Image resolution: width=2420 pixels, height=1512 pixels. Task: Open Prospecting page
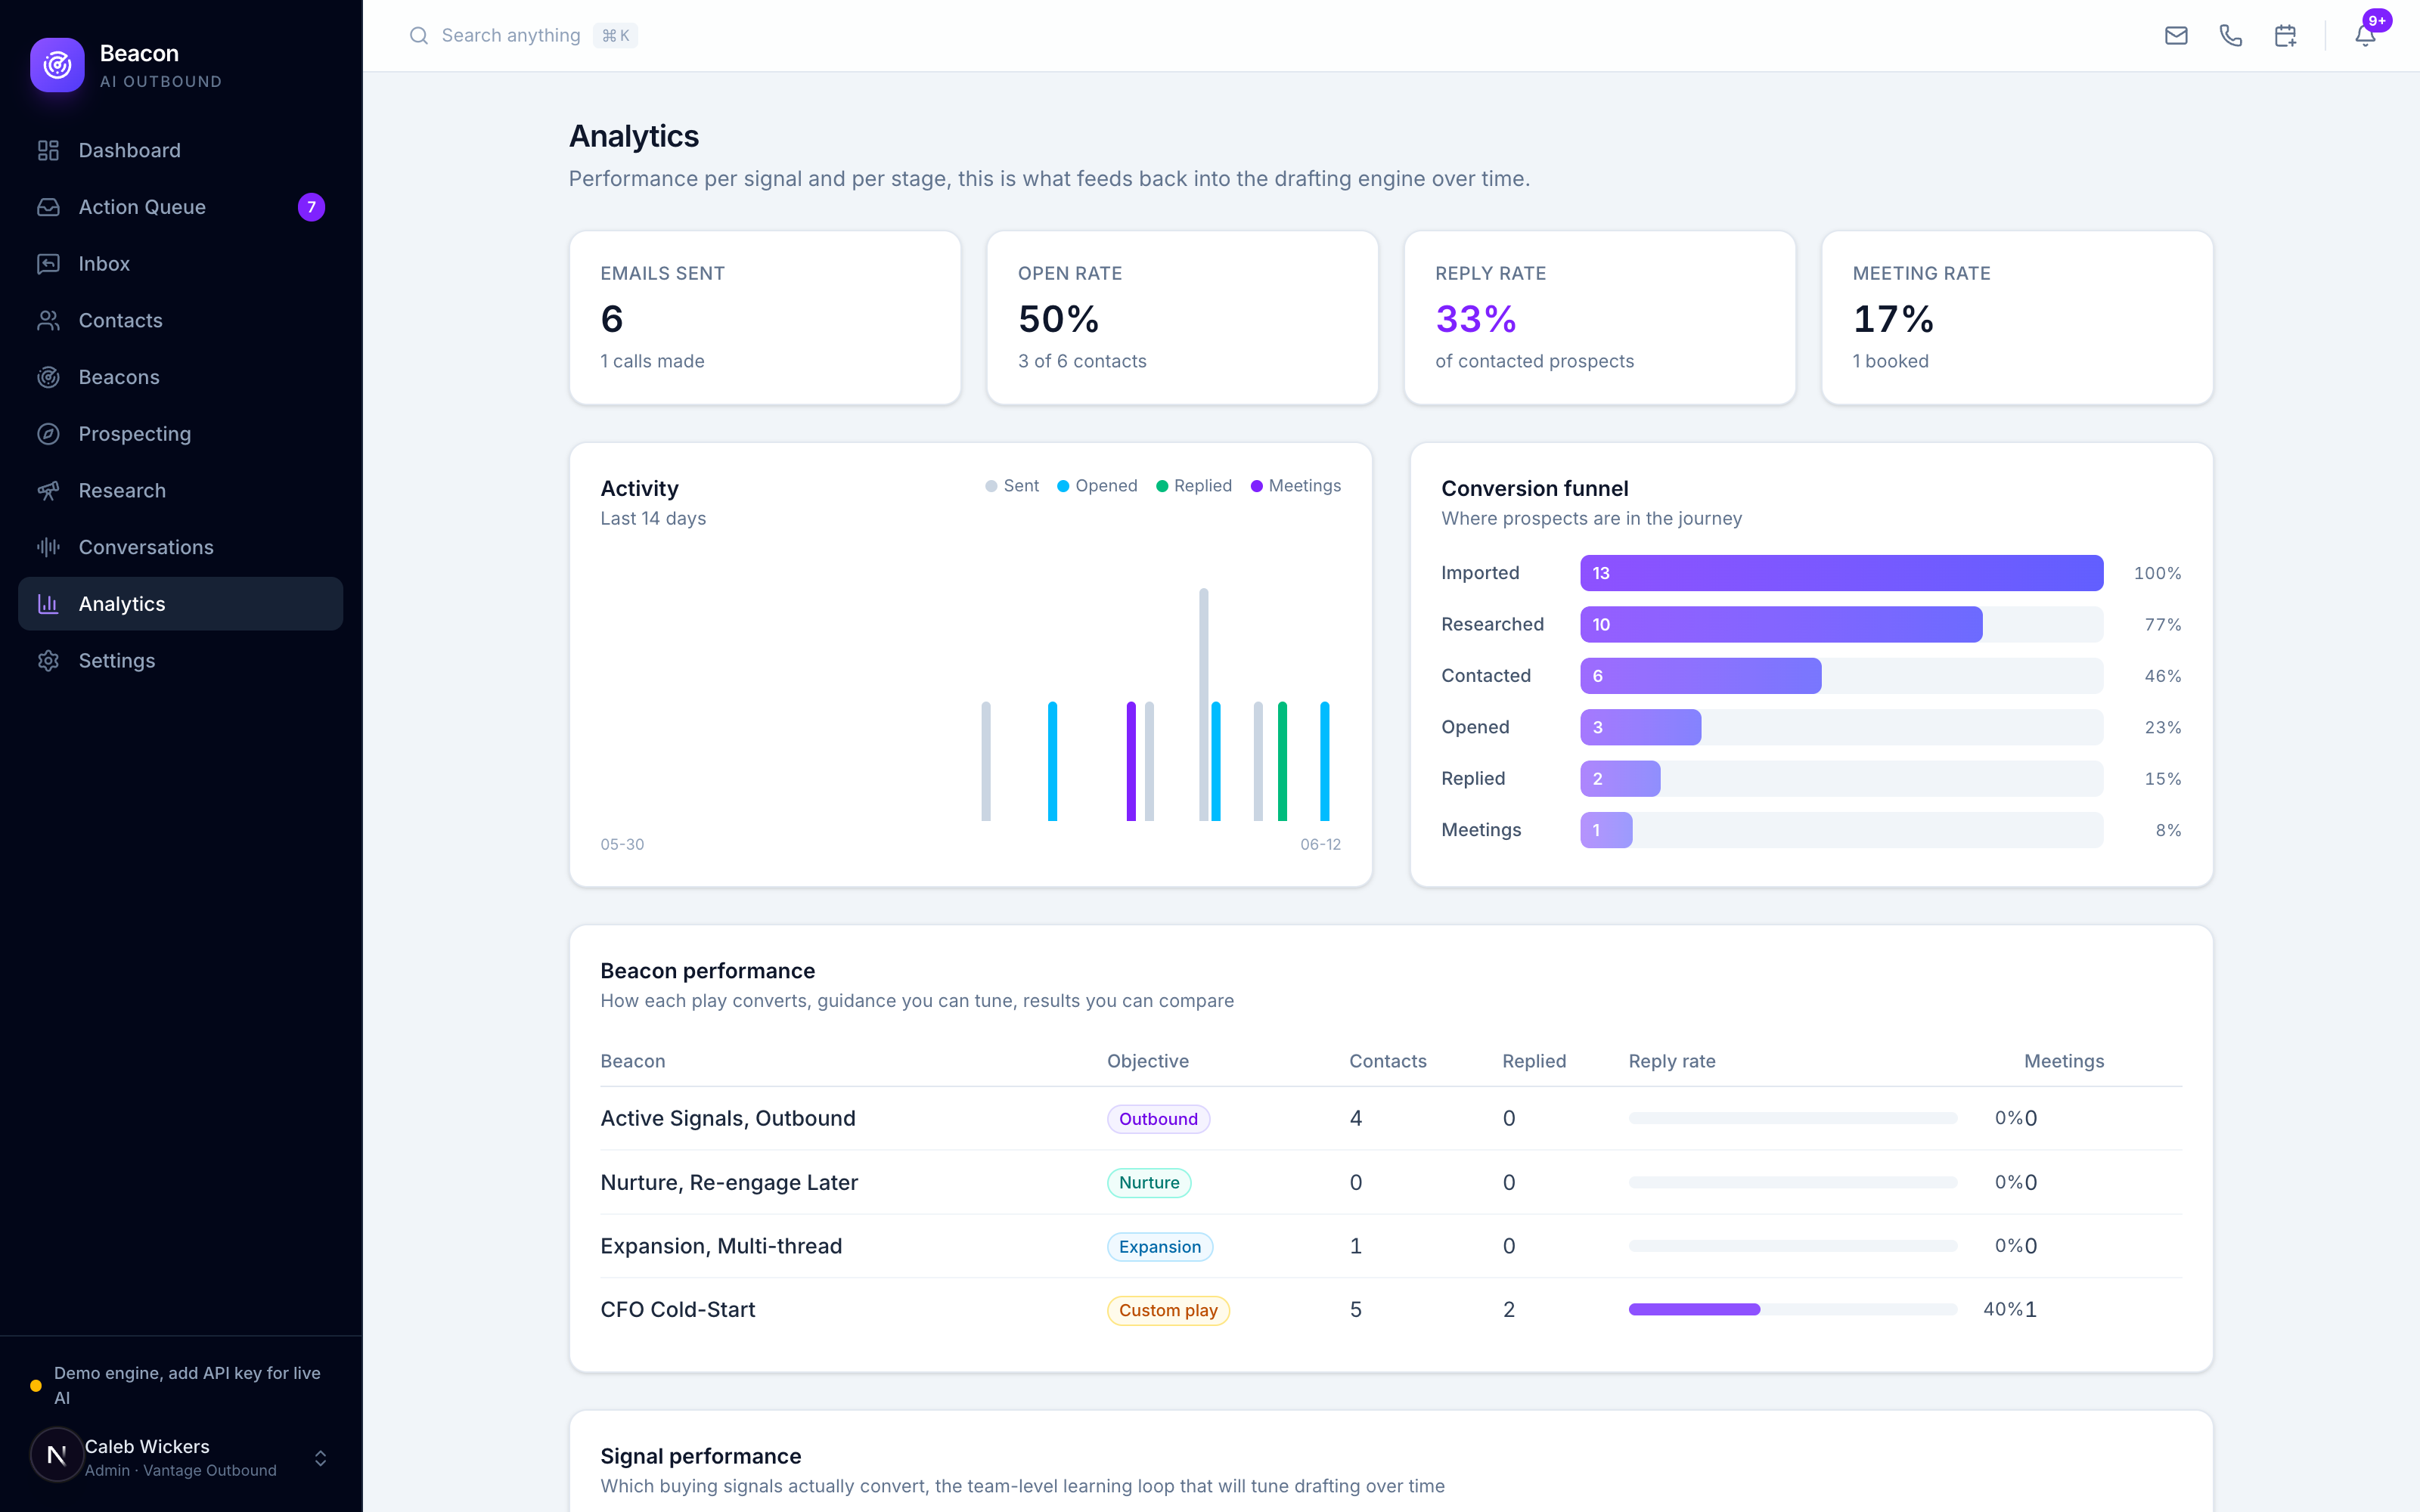[x=180, y=434]
